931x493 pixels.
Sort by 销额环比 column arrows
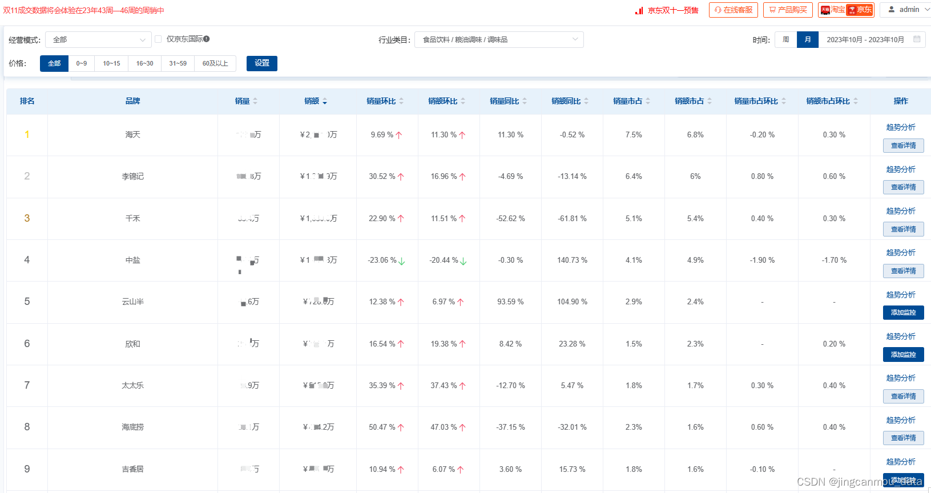[x=463, y=101]
